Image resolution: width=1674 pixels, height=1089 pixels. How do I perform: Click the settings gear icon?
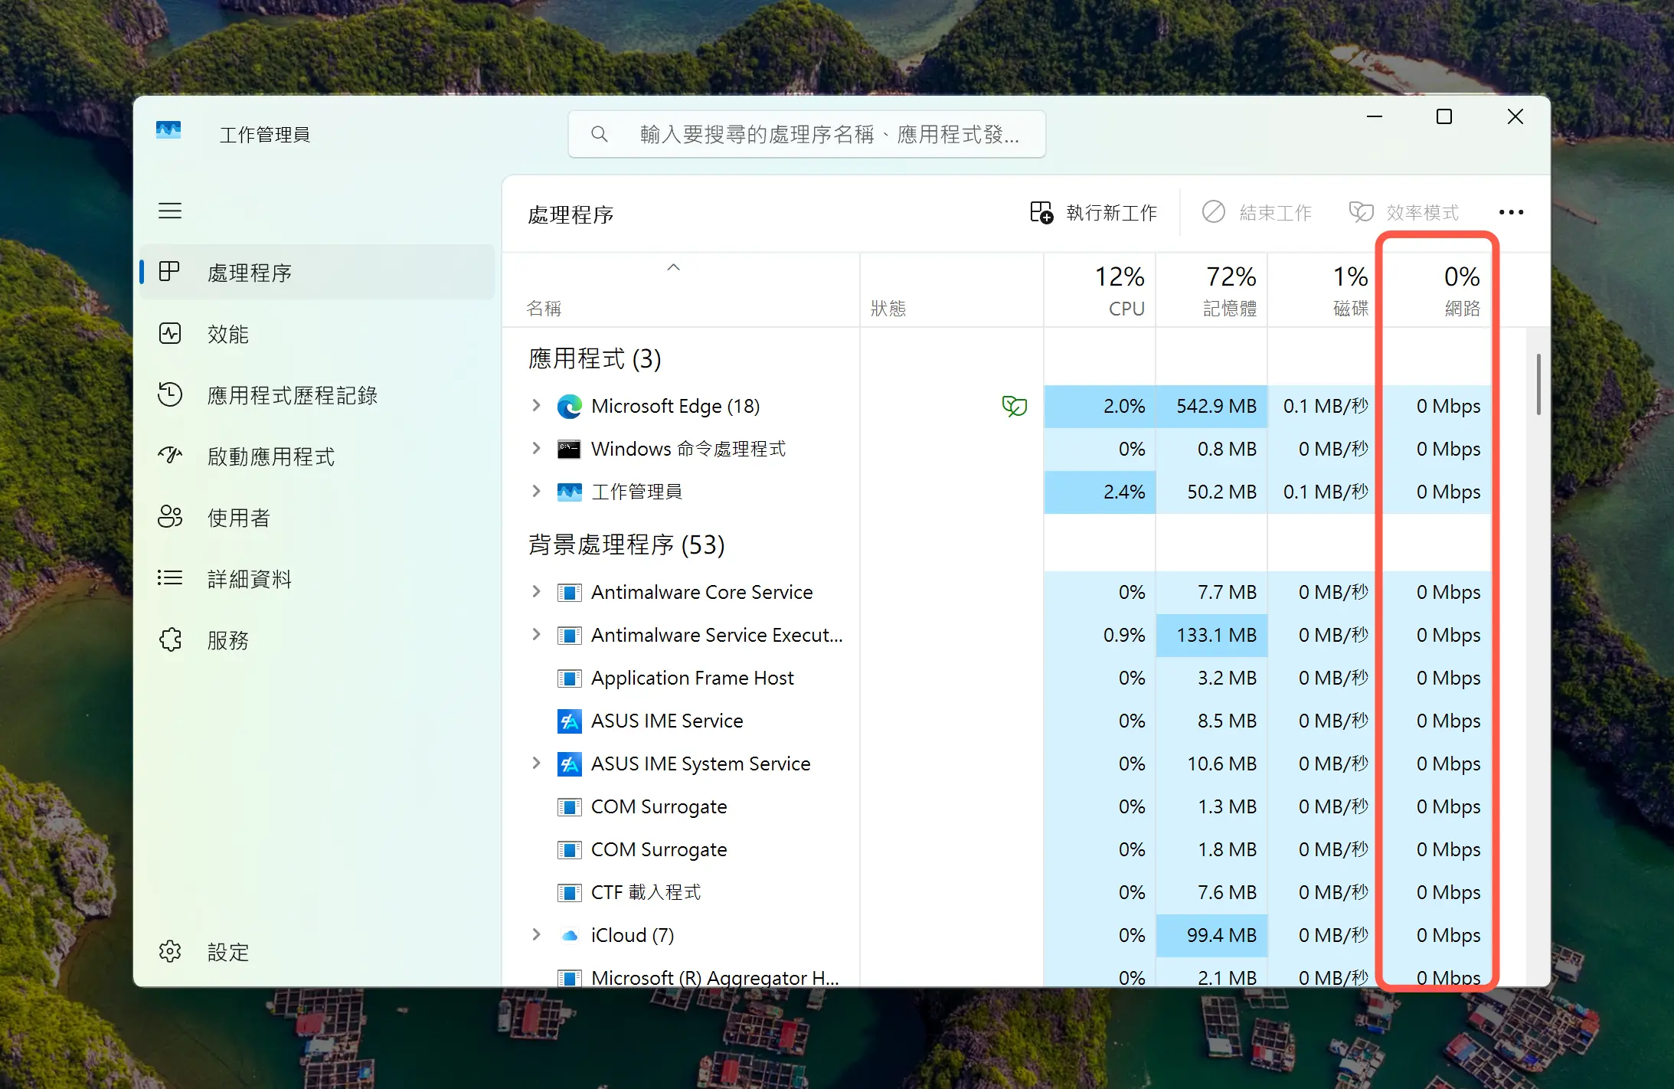point(170,951)
